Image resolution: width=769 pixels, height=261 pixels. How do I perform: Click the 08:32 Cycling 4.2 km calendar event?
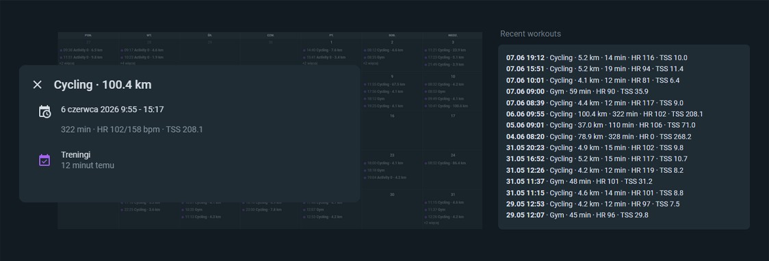(x=444, y=84)
